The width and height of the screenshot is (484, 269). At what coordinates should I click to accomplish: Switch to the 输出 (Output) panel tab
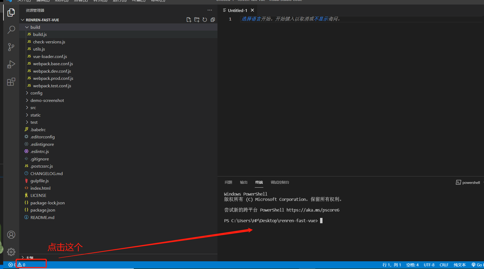[x=244, y=182]
